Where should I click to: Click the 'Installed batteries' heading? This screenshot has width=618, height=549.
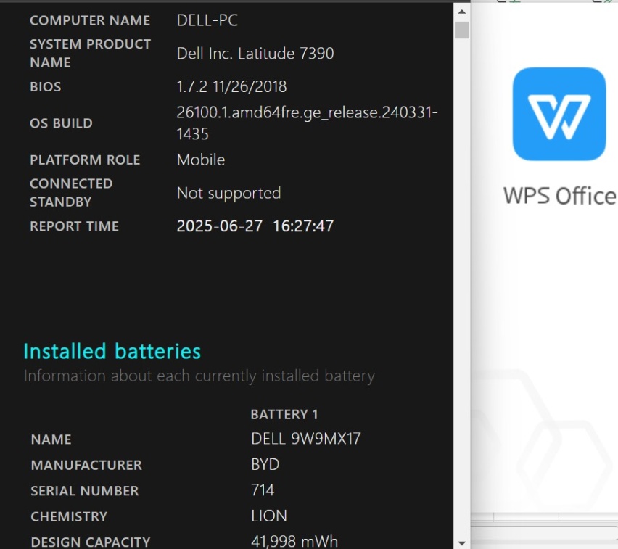pyautogui.click(x=112, y=351)
